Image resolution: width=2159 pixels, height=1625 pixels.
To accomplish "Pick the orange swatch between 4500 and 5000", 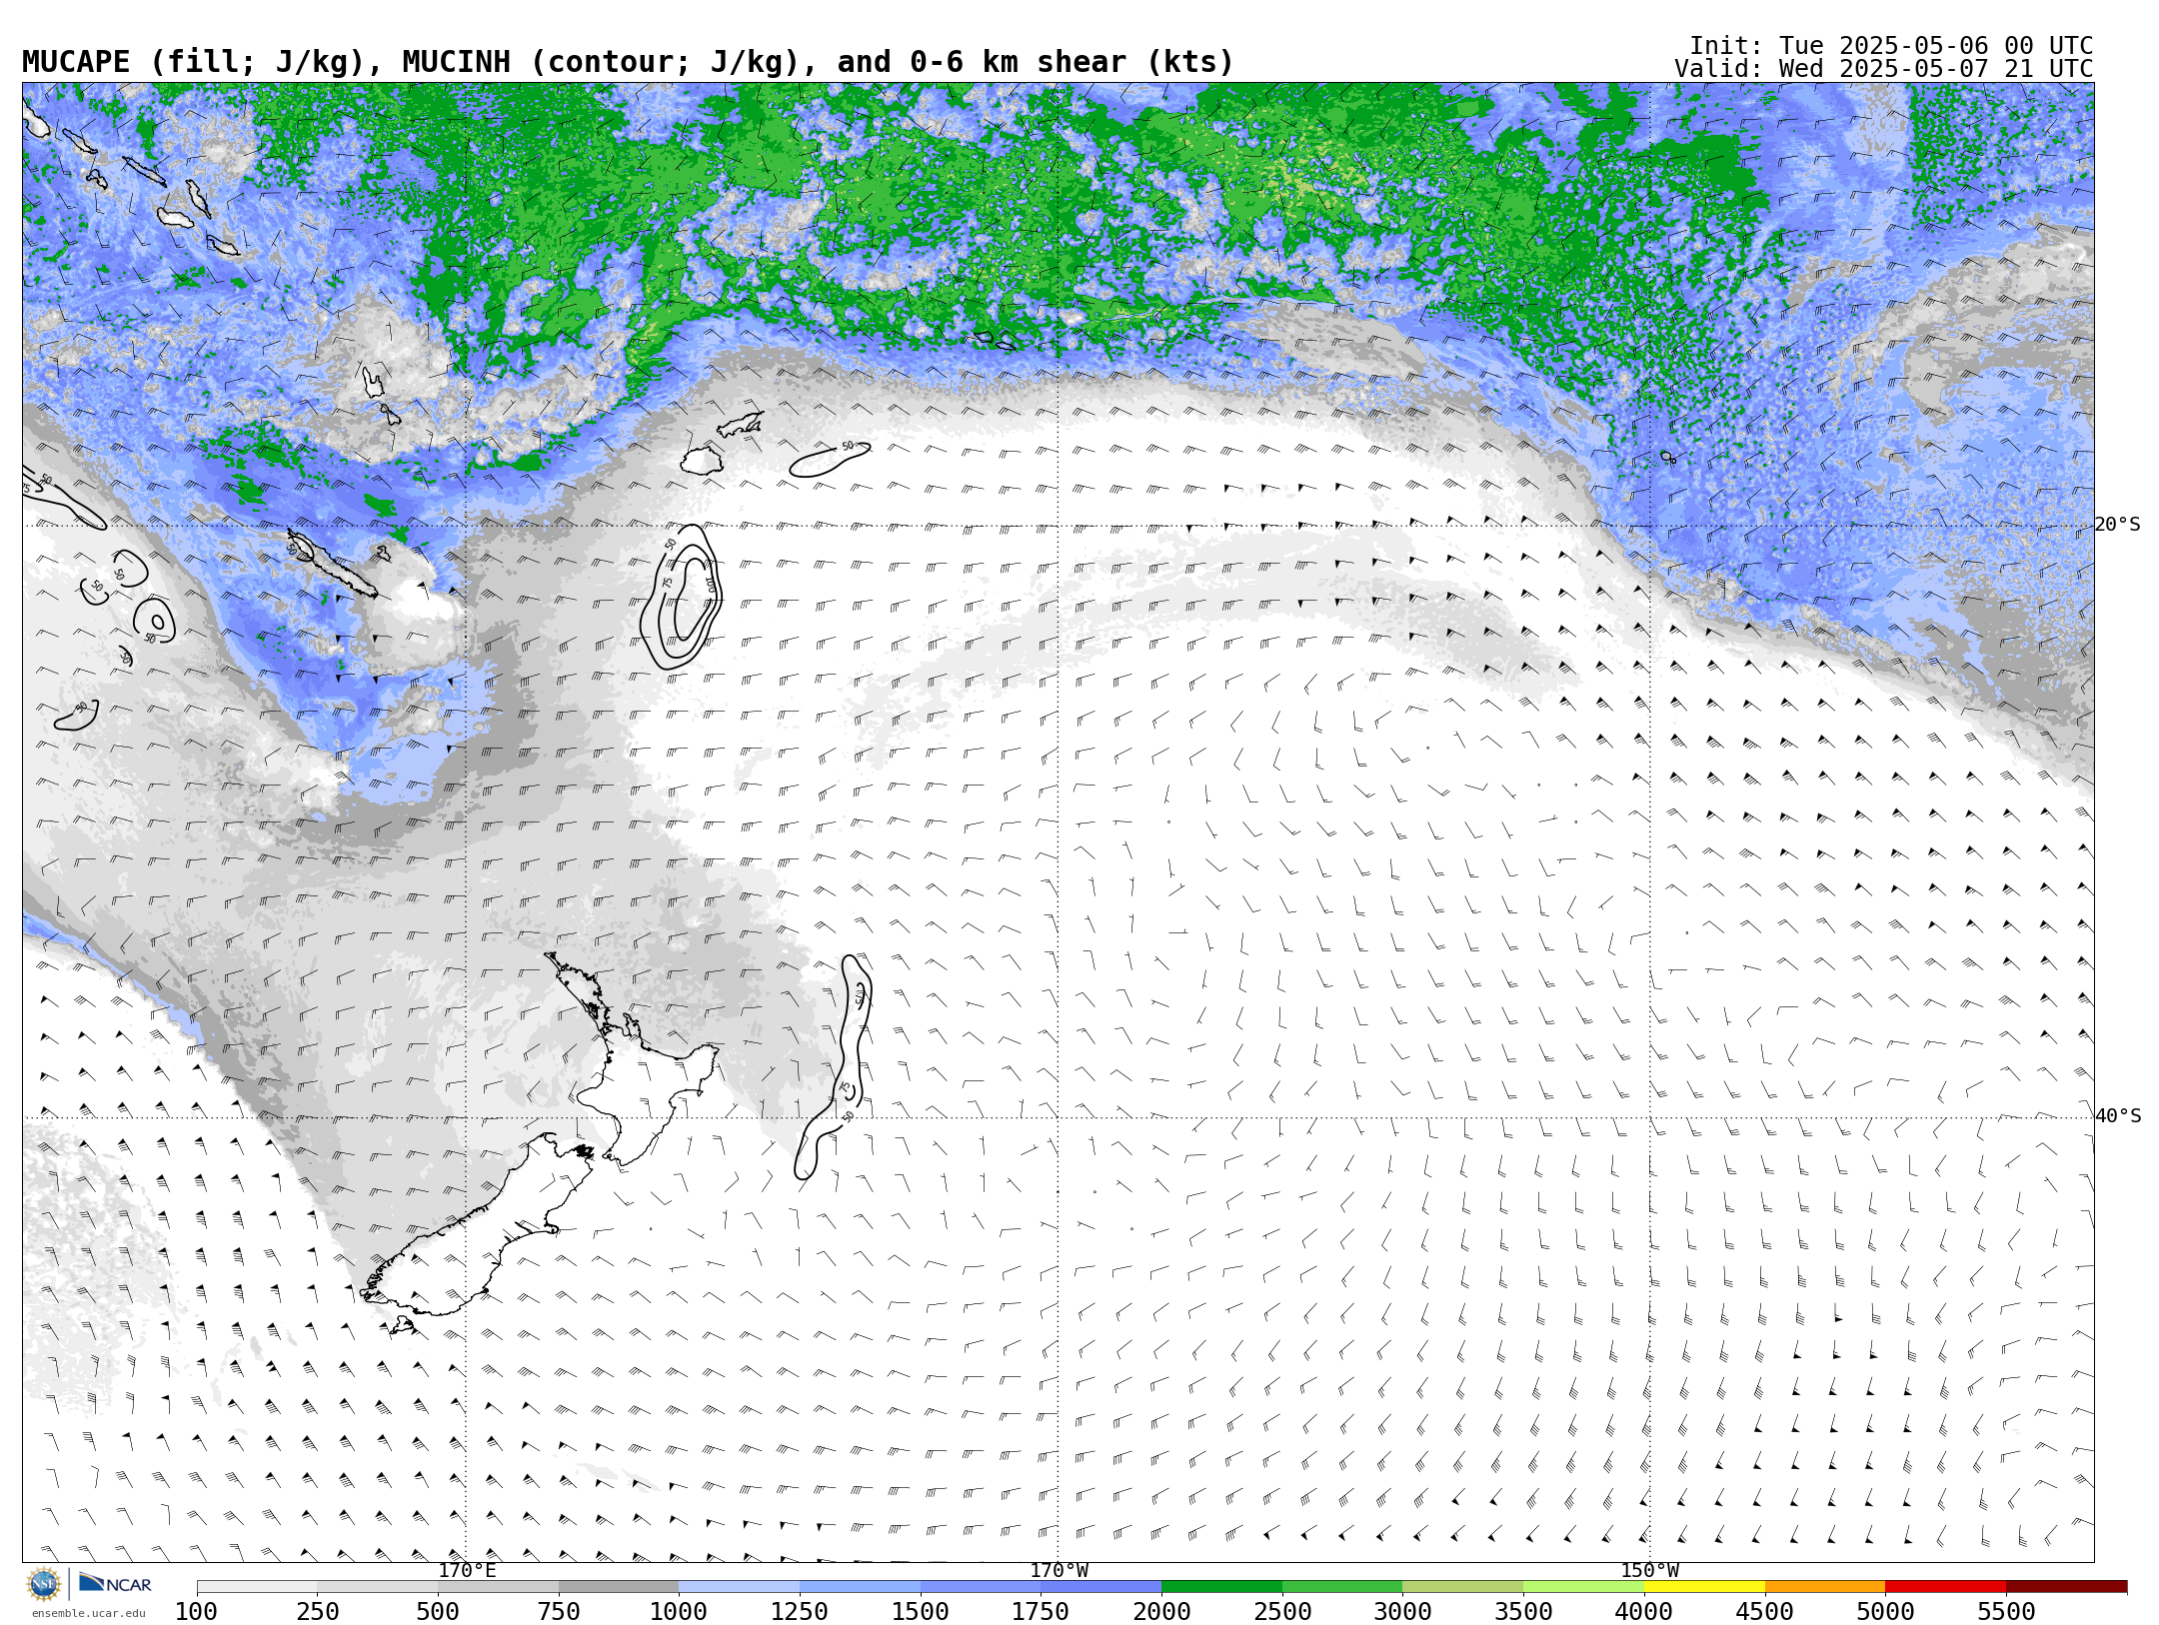I will [1825, 1587].
